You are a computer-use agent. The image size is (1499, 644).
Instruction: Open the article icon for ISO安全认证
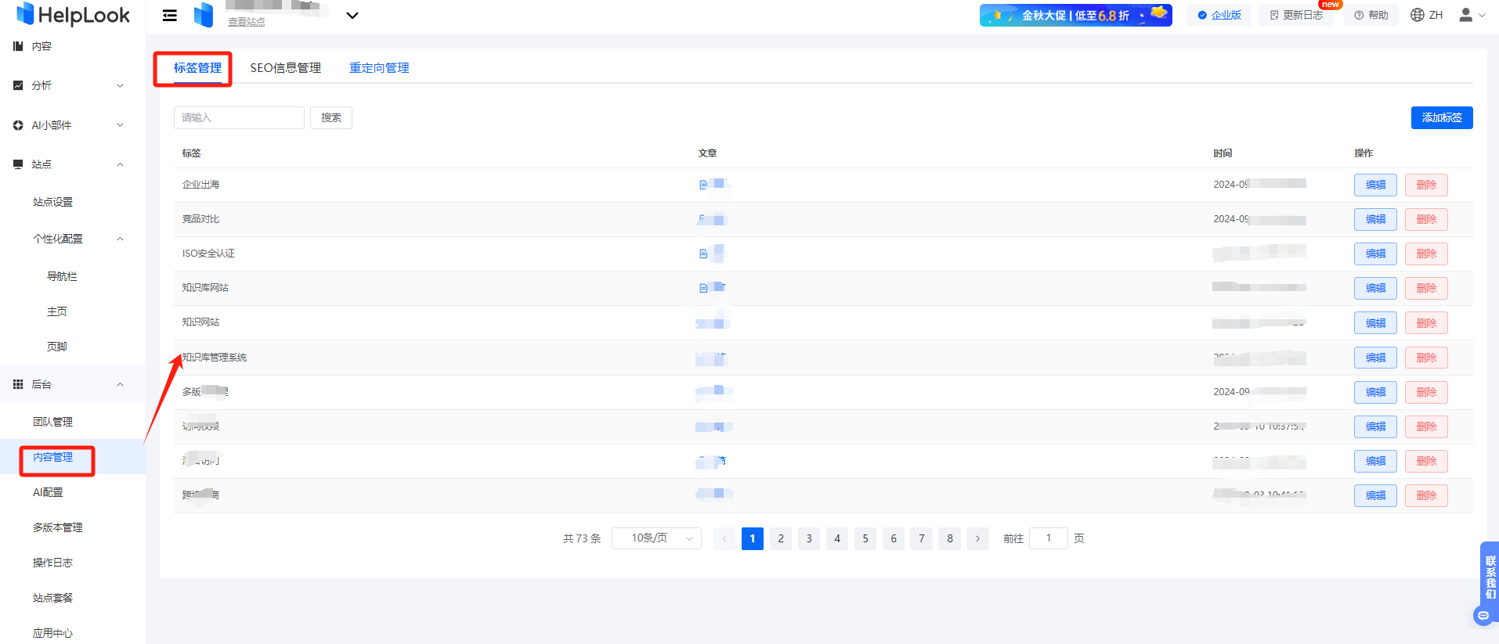click(x=703, y=254)
